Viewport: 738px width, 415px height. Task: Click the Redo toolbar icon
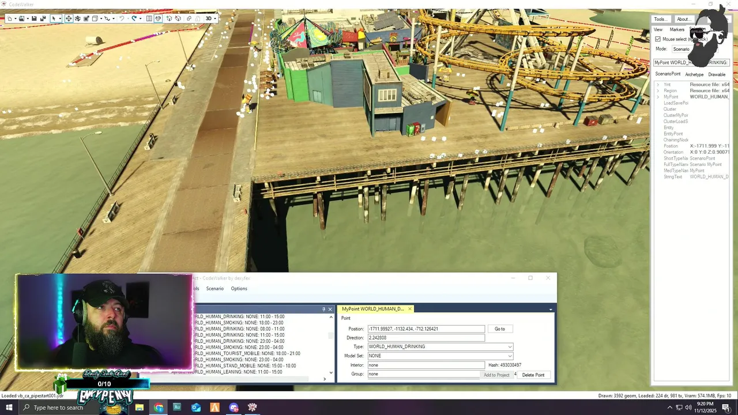tap(134, 18)
